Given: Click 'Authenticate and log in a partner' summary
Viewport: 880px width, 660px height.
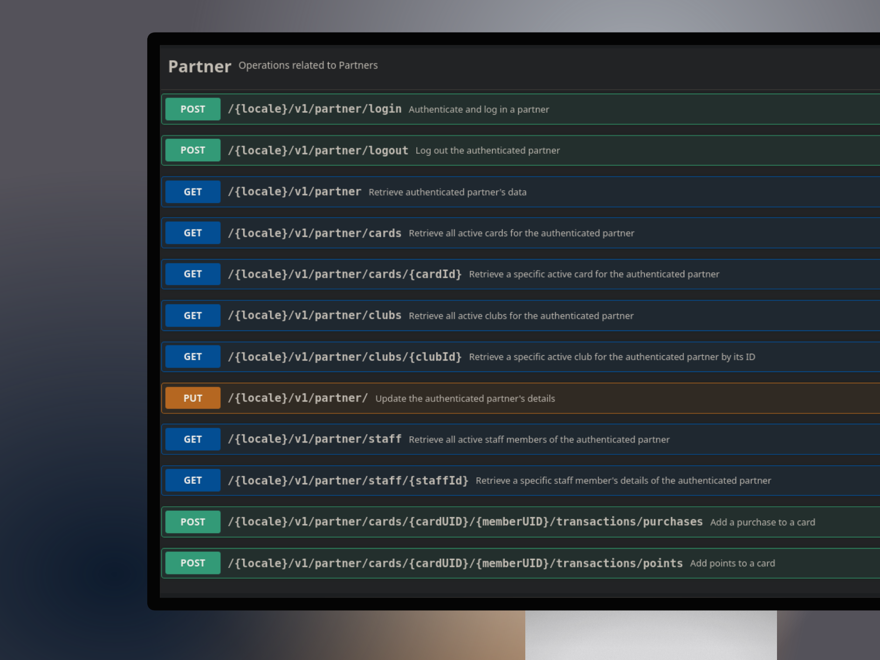Looking at the screenshot, I should [479, 110].
